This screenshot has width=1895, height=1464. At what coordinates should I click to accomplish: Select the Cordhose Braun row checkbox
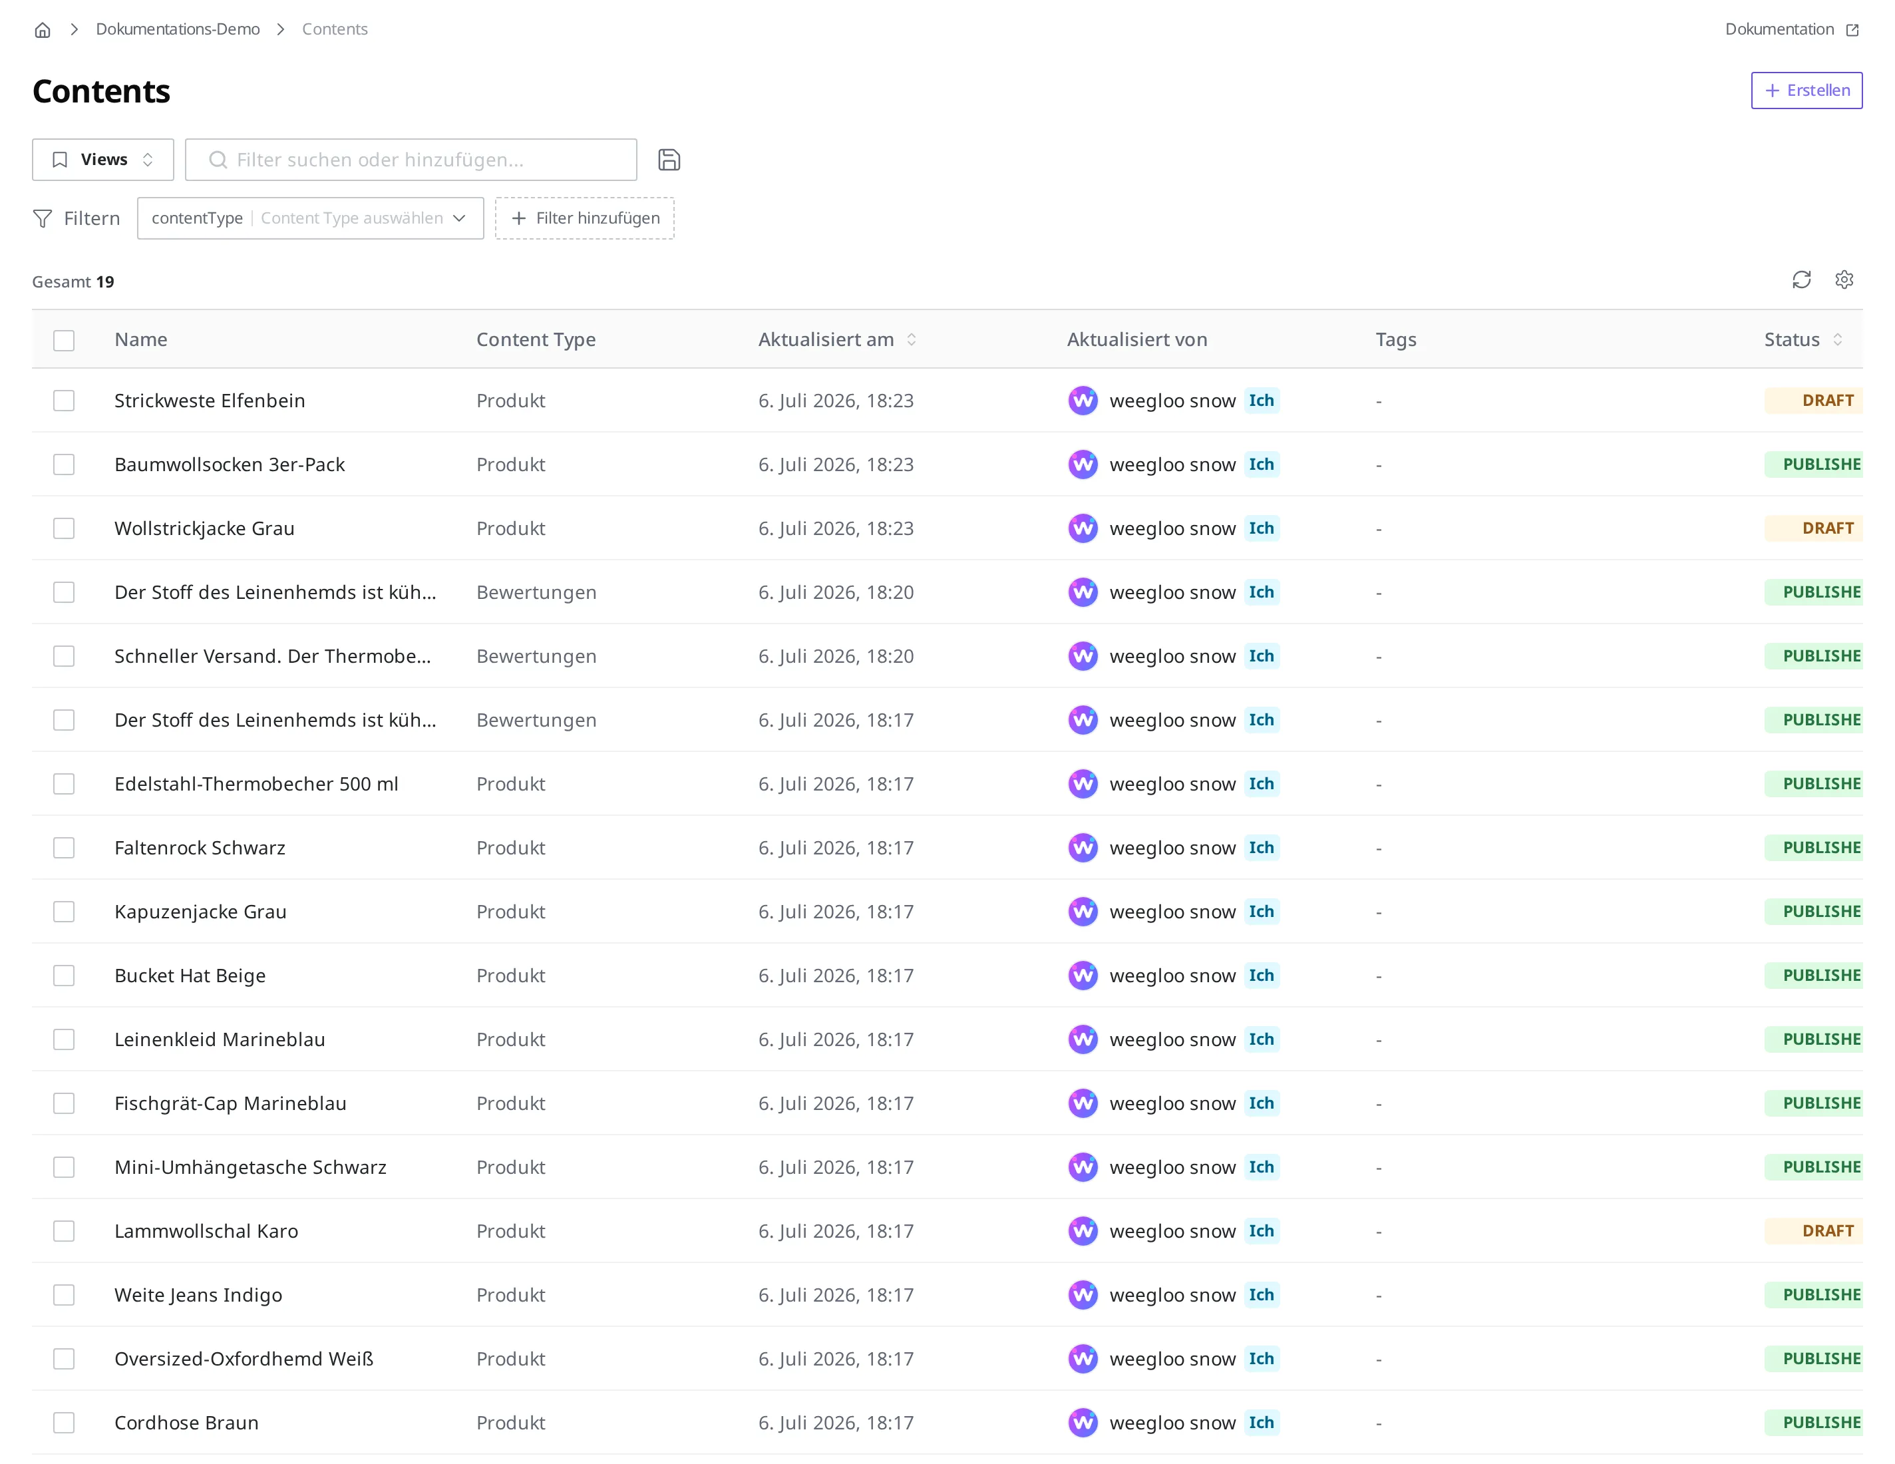[63, 1422]
